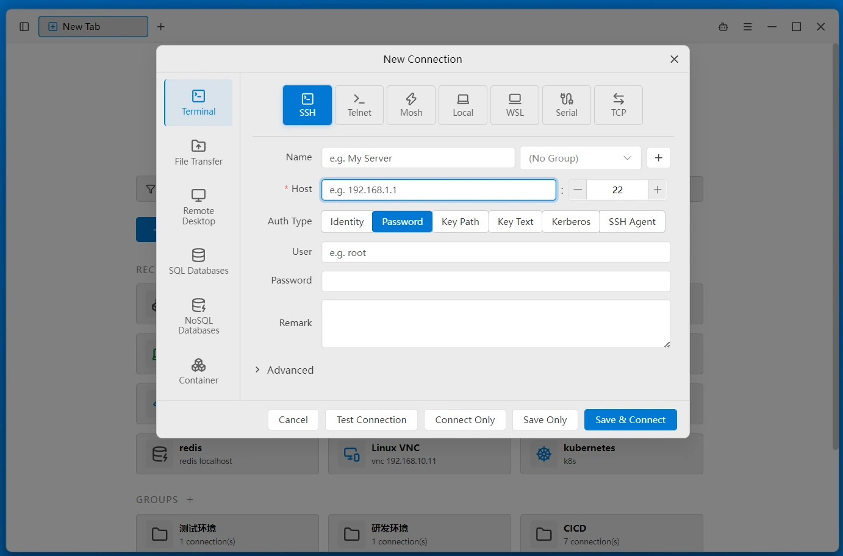Select the Container category

[198, 371]
